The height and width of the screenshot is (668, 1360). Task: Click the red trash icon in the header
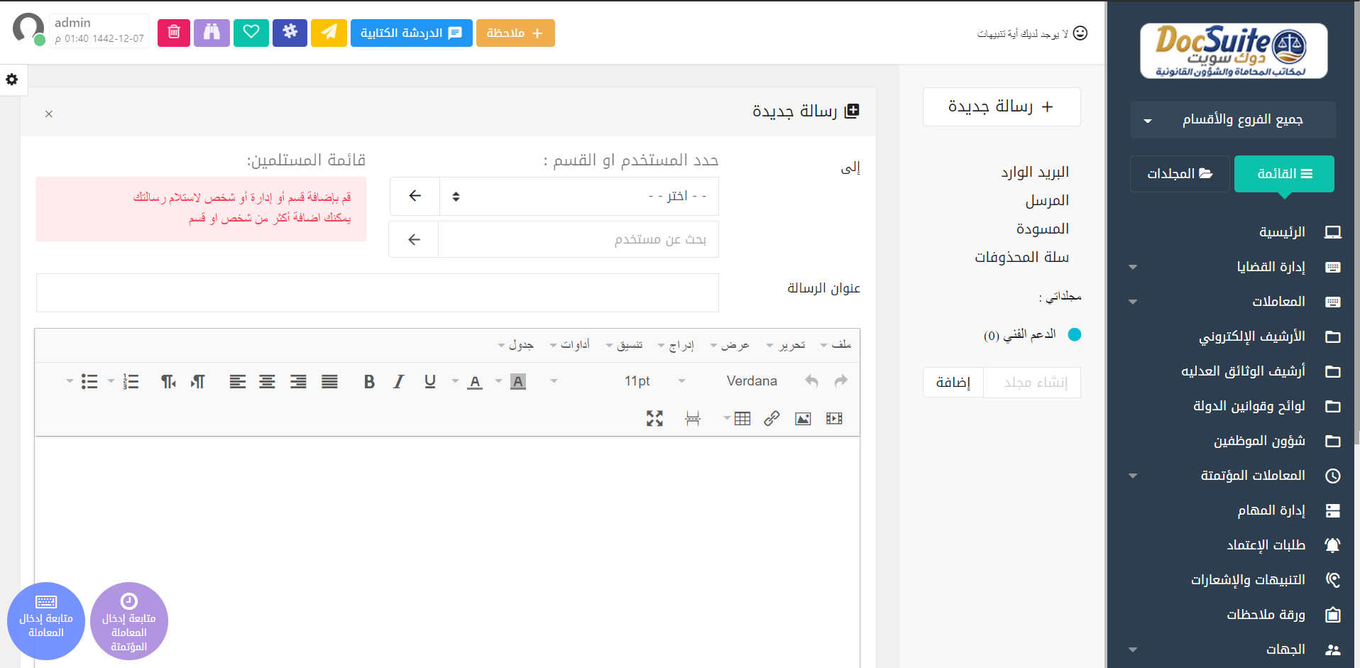(x=174, y=33)
